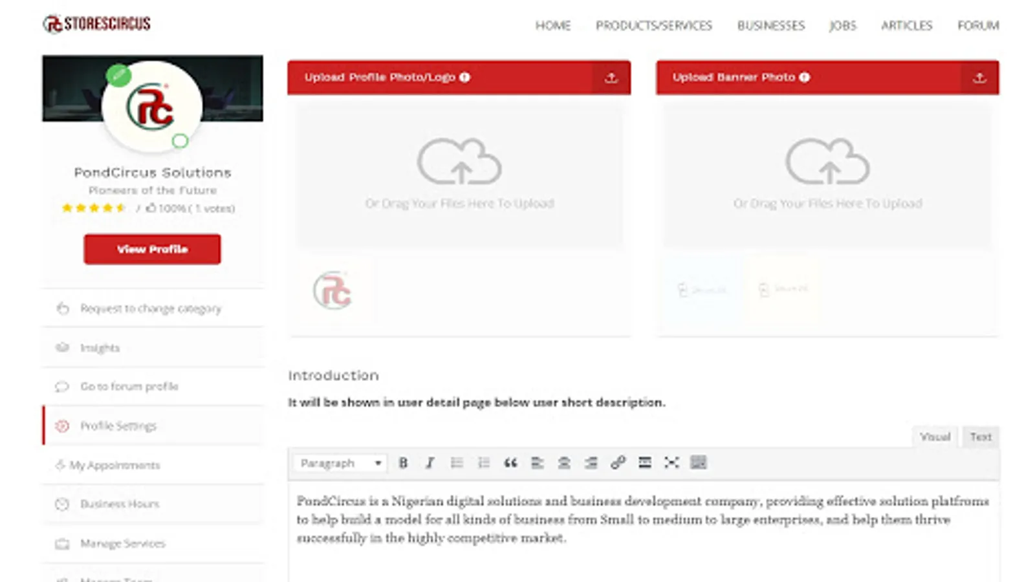The width and height of the screenshot is (1035, 582).
Task: Click the StoresCircus logo
Action: click(x=97, y=24)
